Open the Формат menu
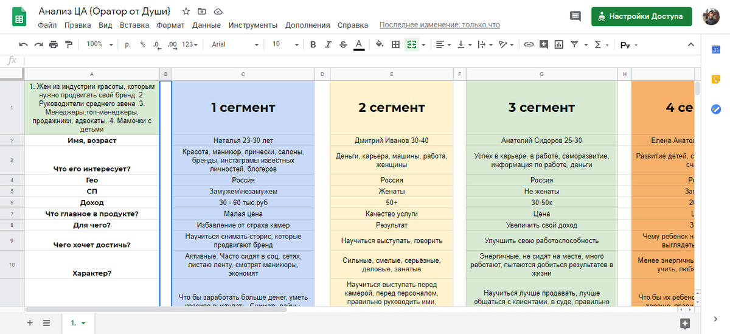This screenshot has width=730, height=334. (170, 26)
